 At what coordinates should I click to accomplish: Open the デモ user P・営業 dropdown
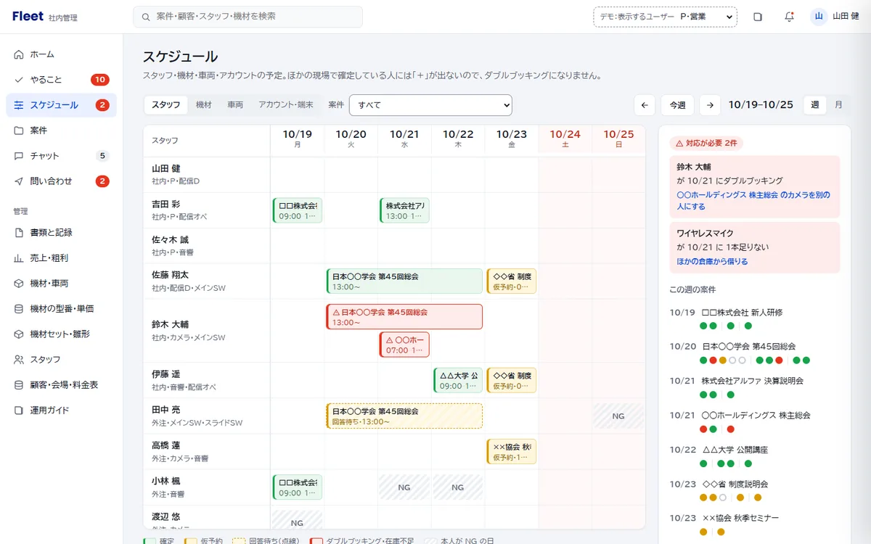(x=665, y=17)
